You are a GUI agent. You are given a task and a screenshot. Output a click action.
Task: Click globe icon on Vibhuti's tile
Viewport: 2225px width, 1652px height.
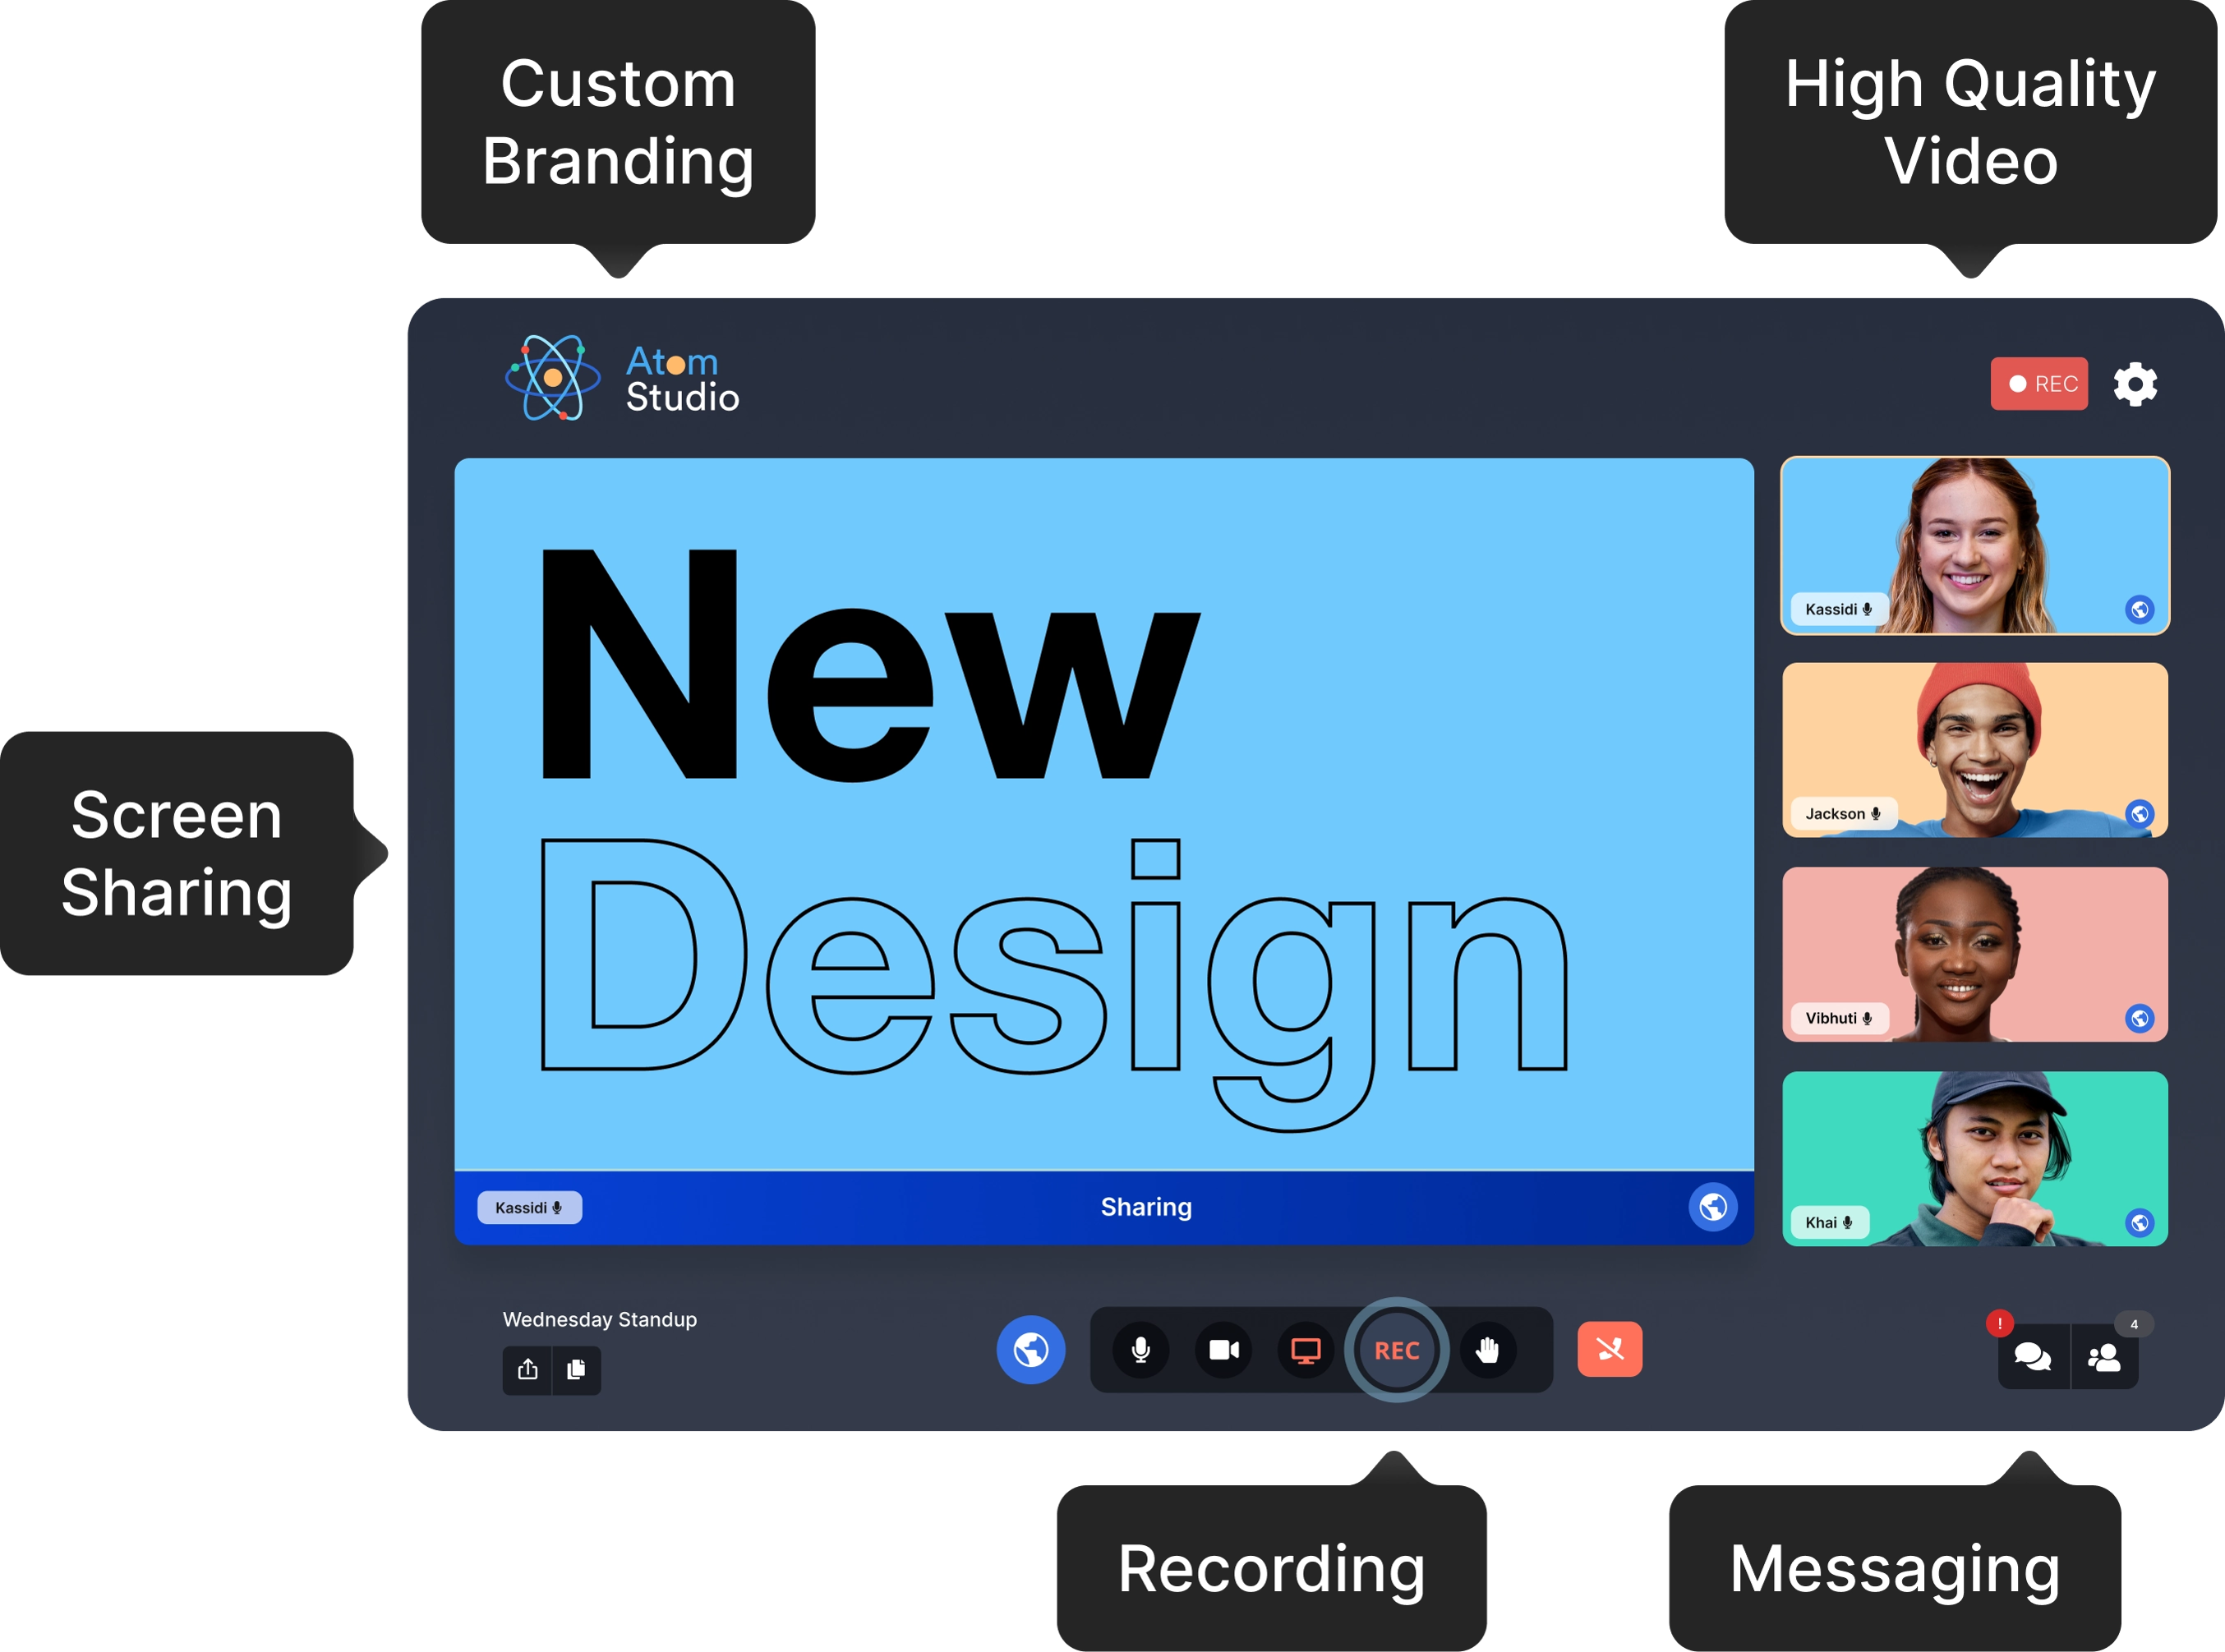click(x=2139, y=1018)
